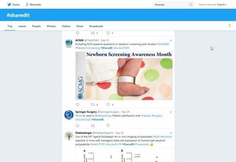Open the three-dot more search options
Viewport: 236px width, 162px height.
click(230, 26)
